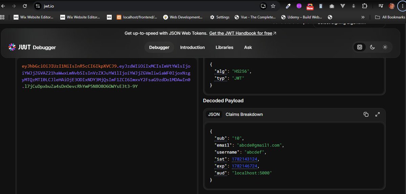
Task: Open the Libraries nav tab
Action: point(225,48)
